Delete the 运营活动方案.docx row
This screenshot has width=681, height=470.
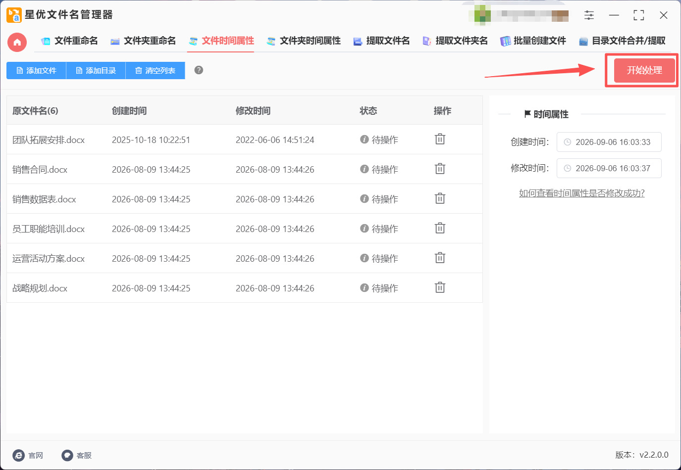(x=440, y=258)
